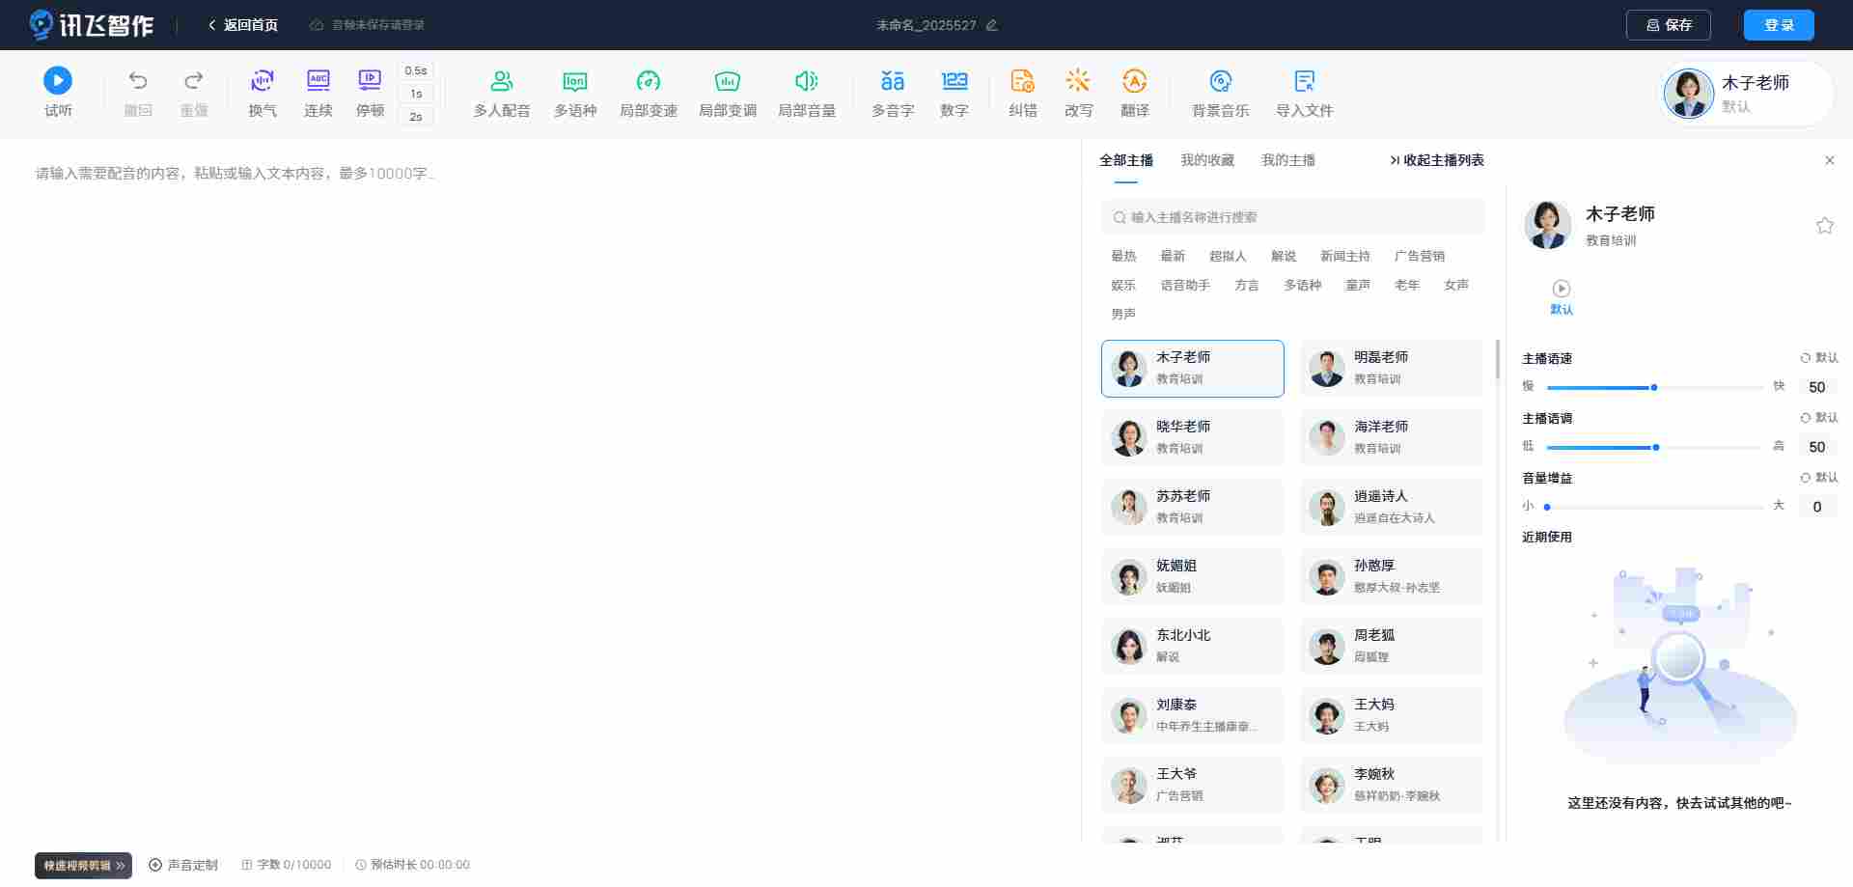Open the 多人配音 multi-speaker dubbing tool
The height and width of the screenshot is (887, 1853).
(x=501, y=93)
